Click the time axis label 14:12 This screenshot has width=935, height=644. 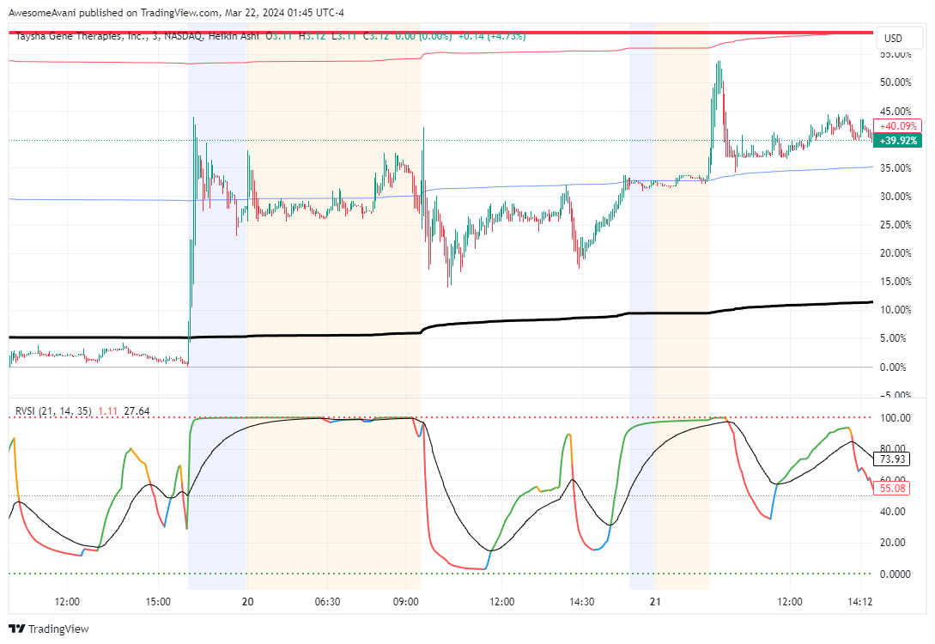(859, 602)
